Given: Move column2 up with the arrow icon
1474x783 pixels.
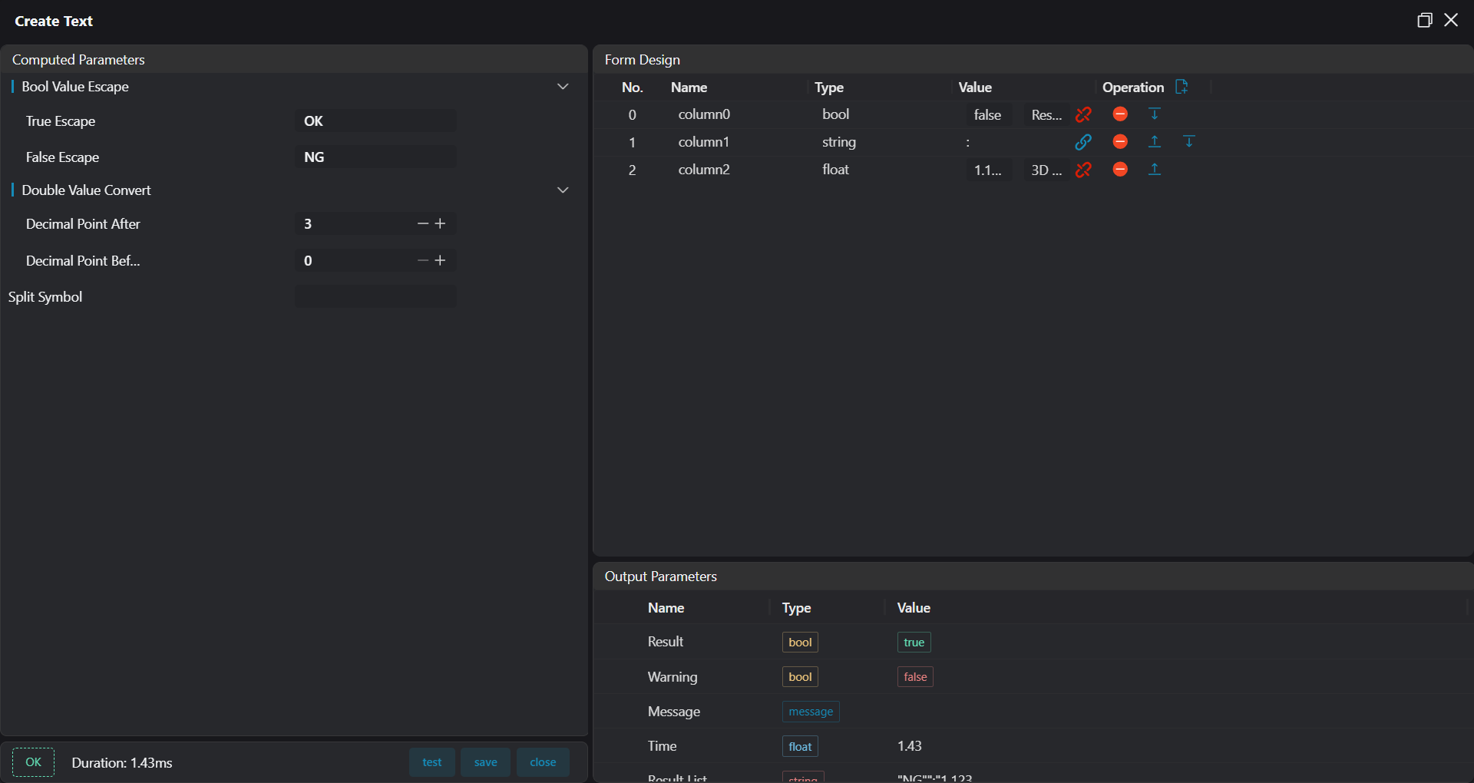Looking at the screenshot, I should point(1154,170).
